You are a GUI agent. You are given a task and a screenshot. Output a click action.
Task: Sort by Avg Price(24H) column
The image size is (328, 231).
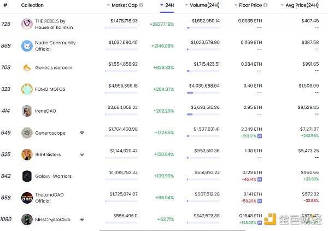301,5
